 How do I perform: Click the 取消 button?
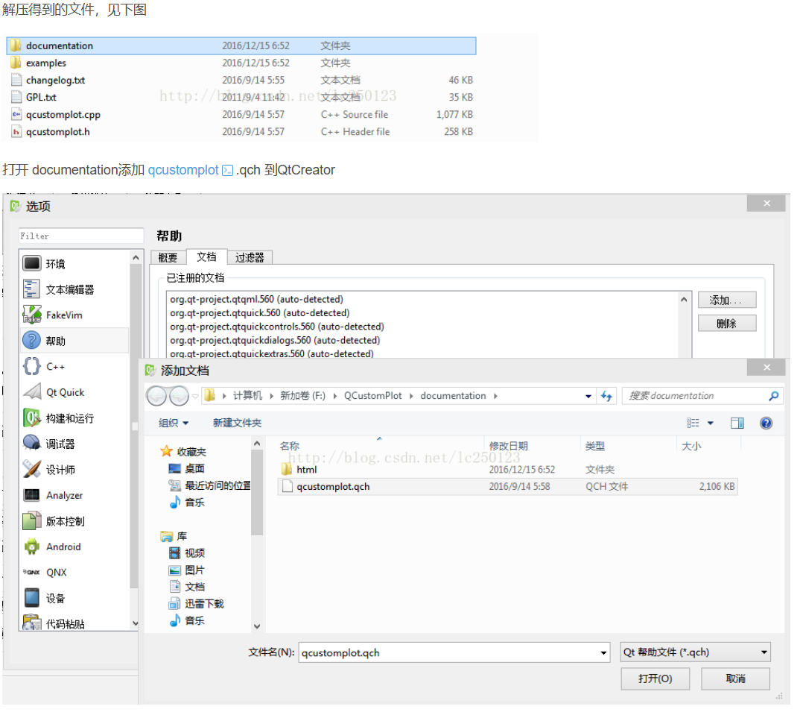pyautogui.click(x=735, y=679)
